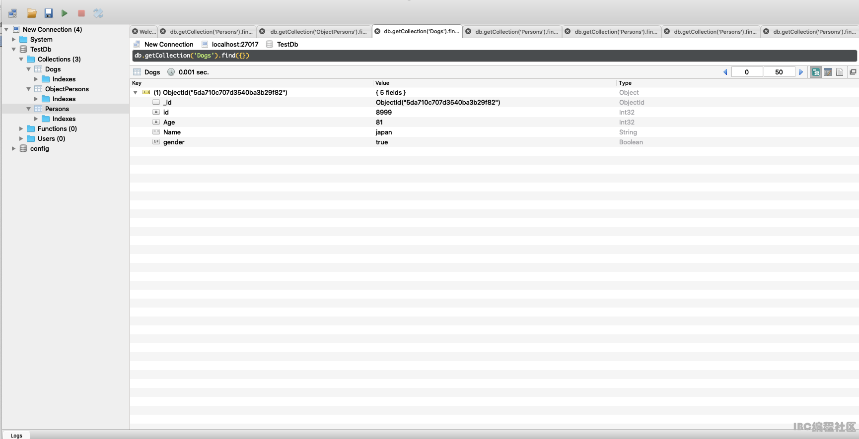Click the { 5 fields } value cell

click(391, 92)
